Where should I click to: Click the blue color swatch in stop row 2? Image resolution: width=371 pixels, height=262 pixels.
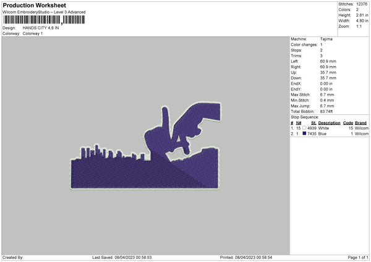point(304,133)
